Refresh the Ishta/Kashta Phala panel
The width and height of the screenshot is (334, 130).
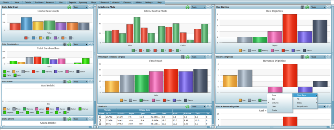tap(187, 7)
